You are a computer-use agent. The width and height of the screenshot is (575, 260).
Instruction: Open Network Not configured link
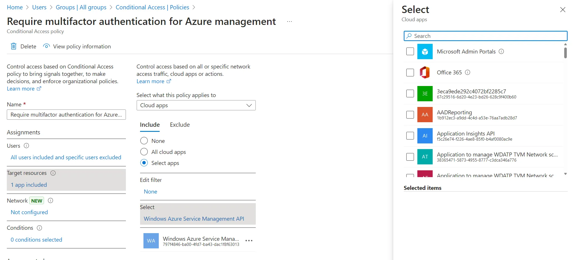tap(29, 212)
